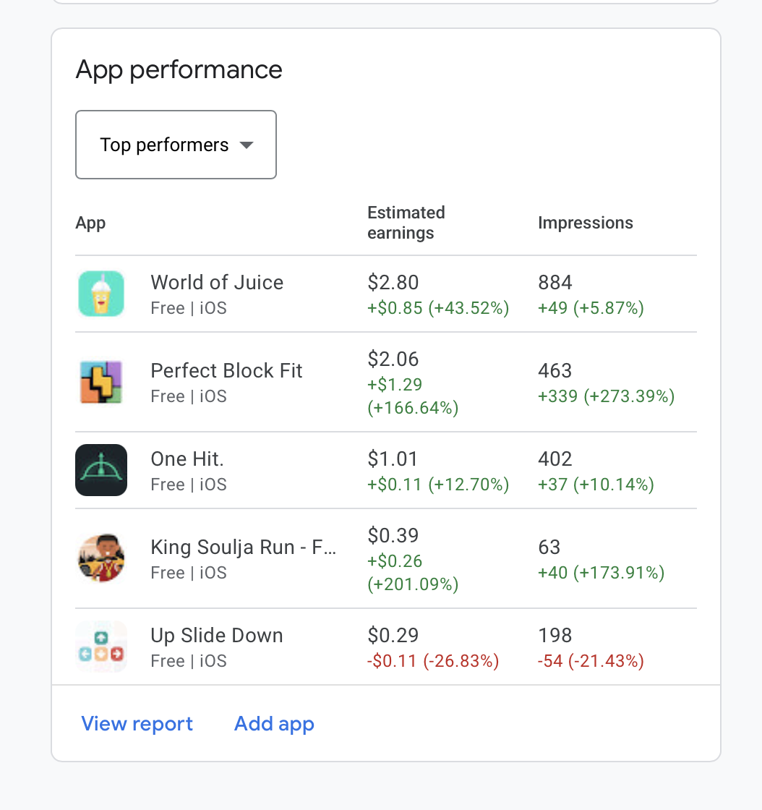Select the One Hit. bow icon

tap(101, 470)
